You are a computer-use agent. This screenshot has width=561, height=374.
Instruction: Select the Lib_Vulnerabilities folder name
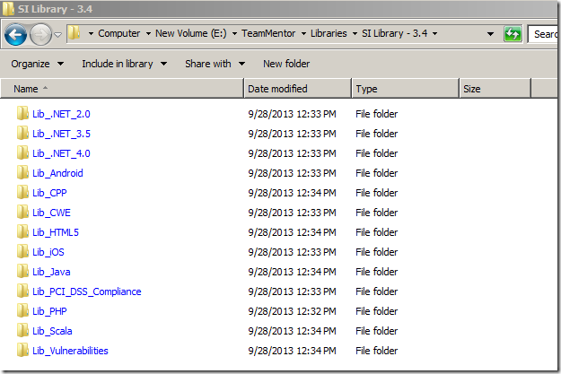(70, 351)
